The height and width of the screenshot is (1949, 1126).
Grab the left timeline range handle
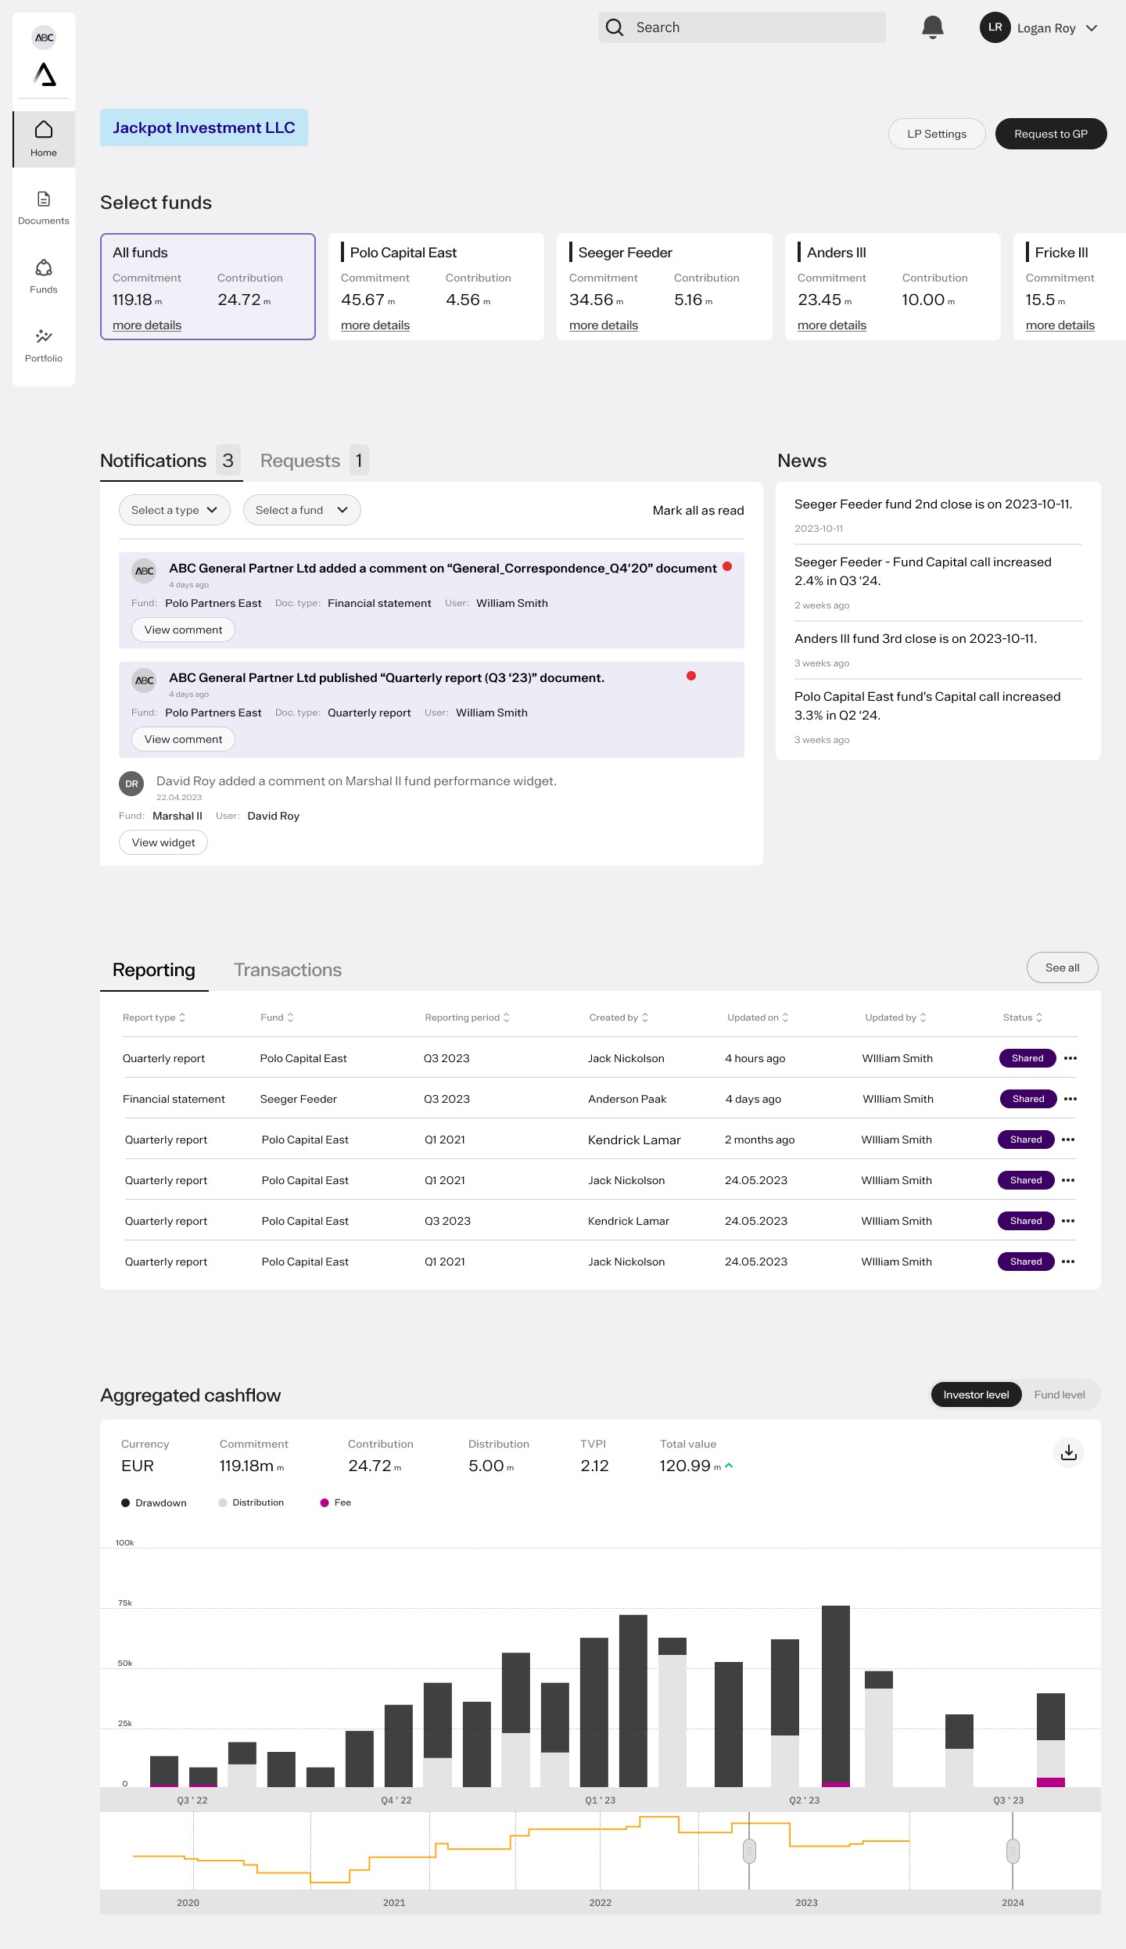(x=749, y=1850)
